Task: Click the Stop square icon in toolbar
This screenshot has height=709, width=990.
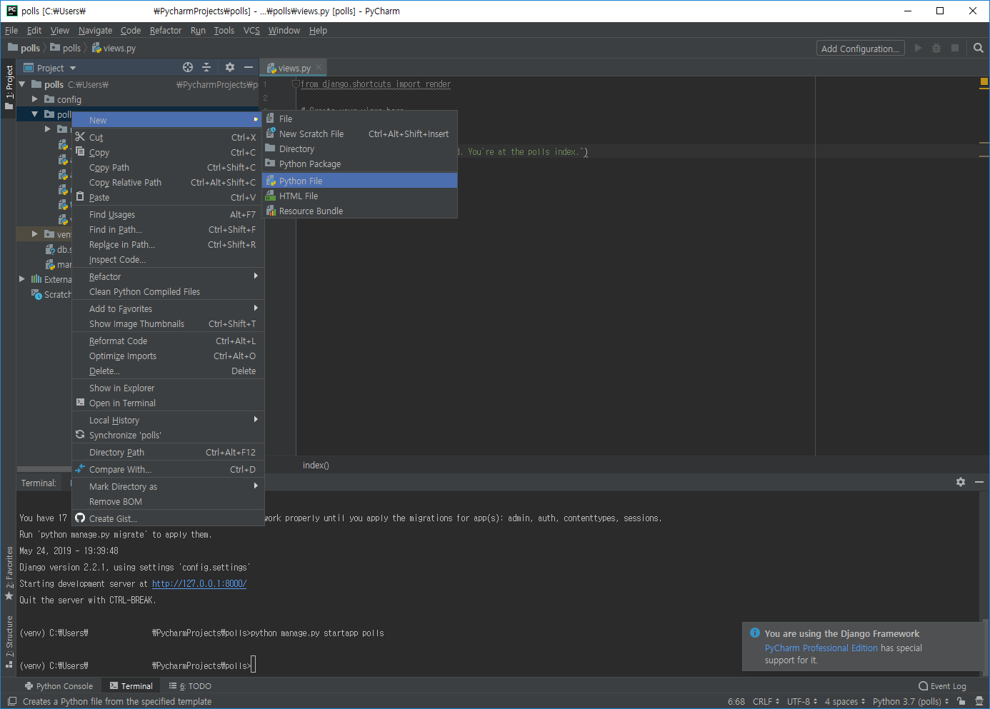Action: click(955, 48)
